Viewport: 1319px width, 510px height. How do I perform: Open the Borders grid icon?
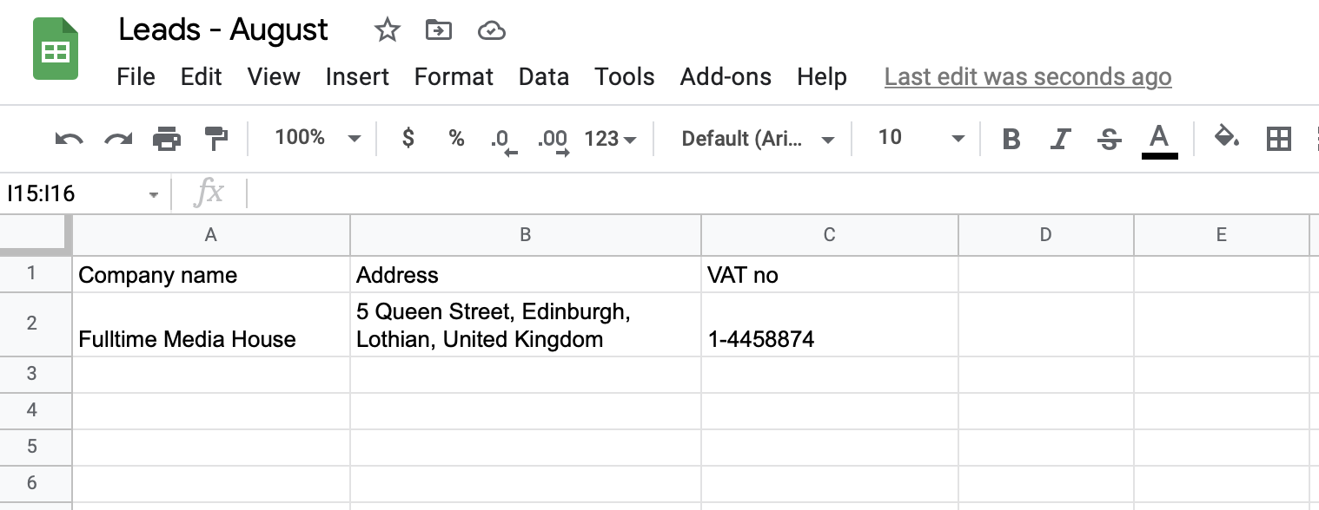point(1279,138)
